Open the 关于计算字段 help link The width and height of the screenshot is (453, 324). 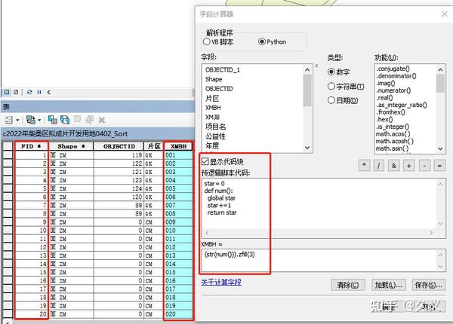point(221,283)
